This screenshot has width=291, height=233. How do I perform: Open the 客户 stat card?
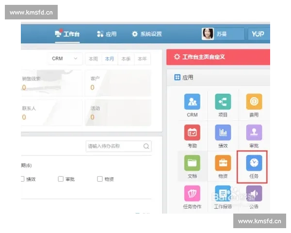point(118,83)
